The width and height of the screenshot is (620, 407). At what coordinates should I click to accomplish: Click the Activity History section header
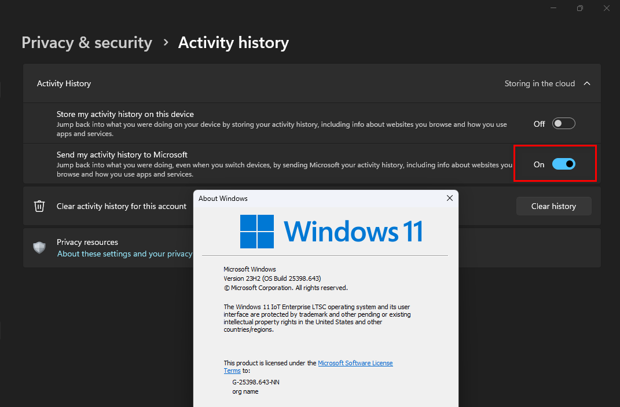point(312,83)
